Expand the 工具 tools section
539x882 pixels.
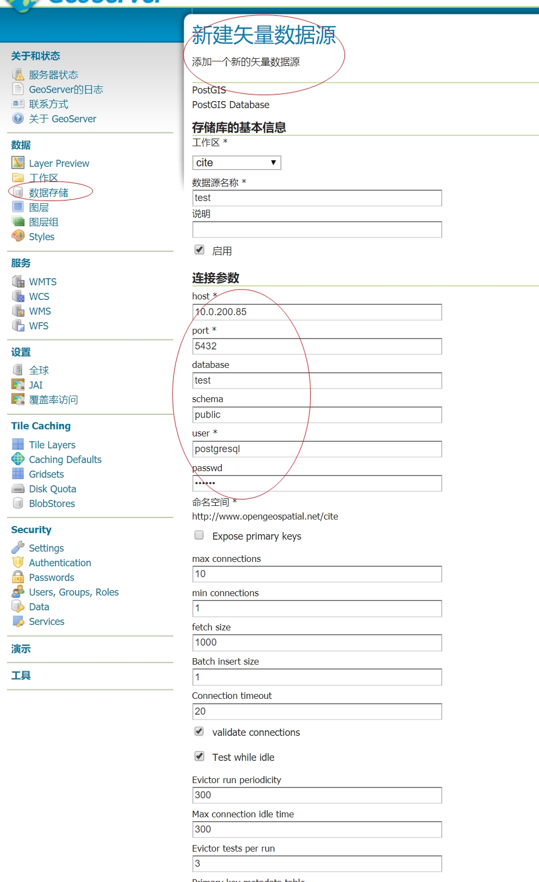pyautogui.click(x=21, y=675)
